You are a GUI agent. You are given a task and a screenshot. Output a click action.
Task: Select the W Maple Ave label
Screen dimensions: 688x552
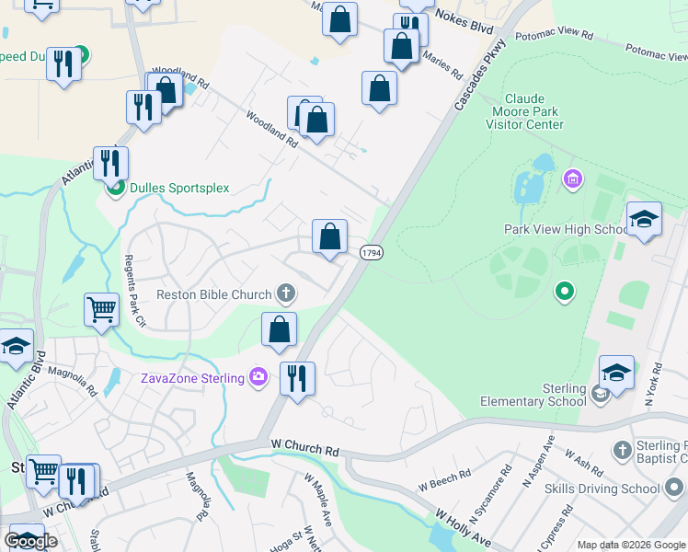318,500
